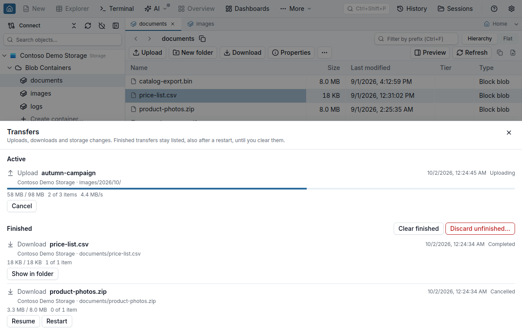522x336 pixels.
Task: Close the documents tab with its X
Action: [173, 24]
